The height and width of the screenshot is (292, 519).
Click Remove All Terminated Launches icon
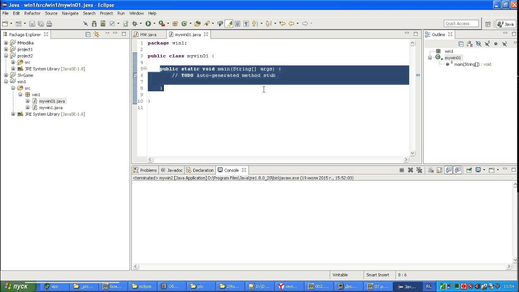click(x=419, y=170)
